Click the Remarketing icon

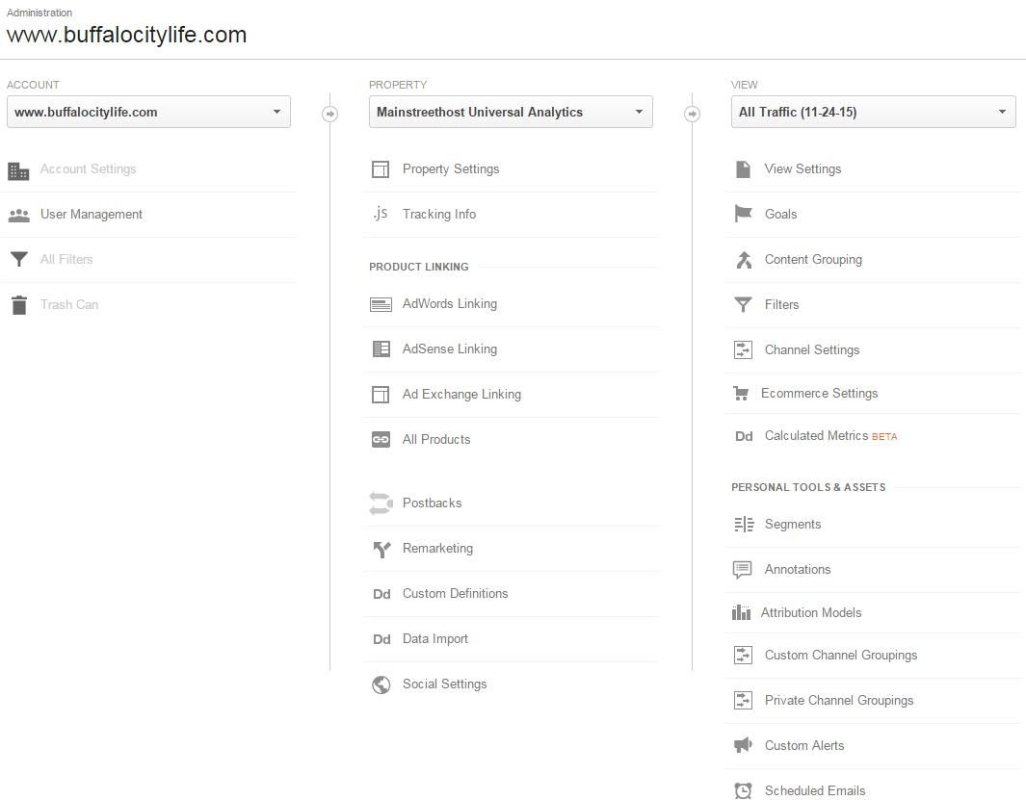click(x=381, y=548)
